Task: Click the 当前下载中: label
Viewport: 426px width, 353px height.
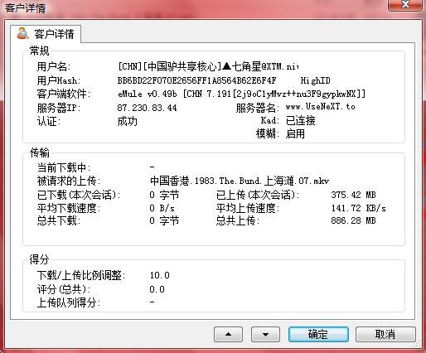Action: click(x=64, y=167)
